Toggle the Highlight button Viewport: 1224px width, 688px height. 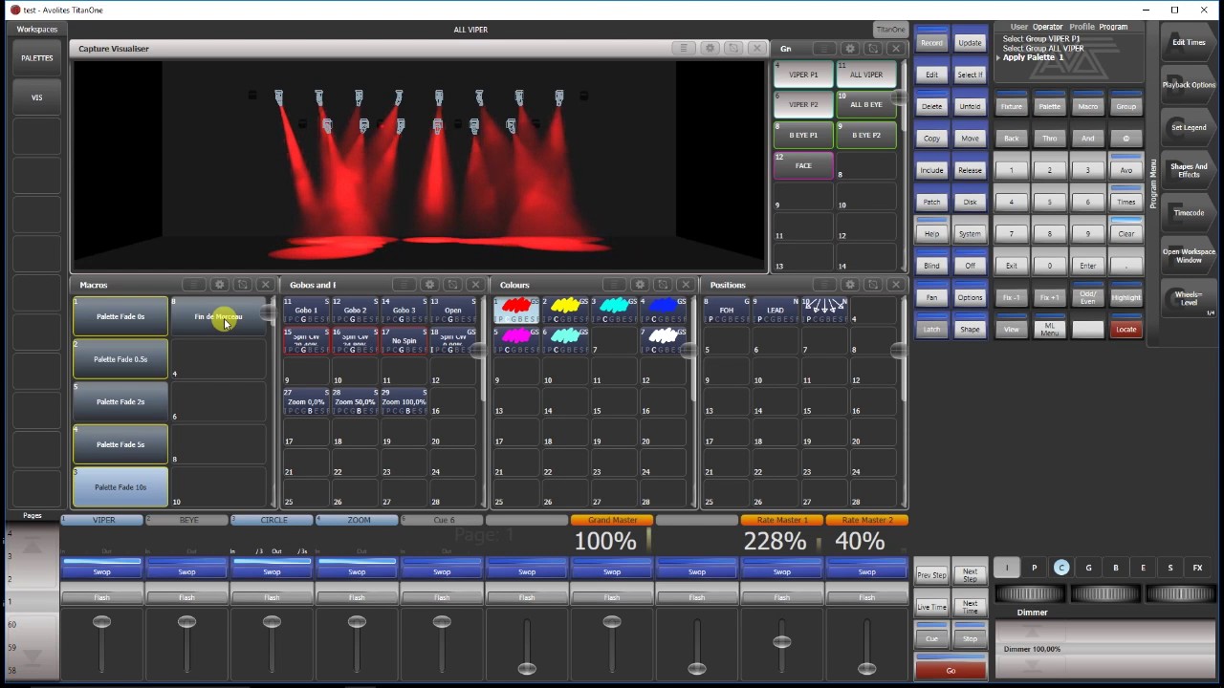coord(1126,295)
